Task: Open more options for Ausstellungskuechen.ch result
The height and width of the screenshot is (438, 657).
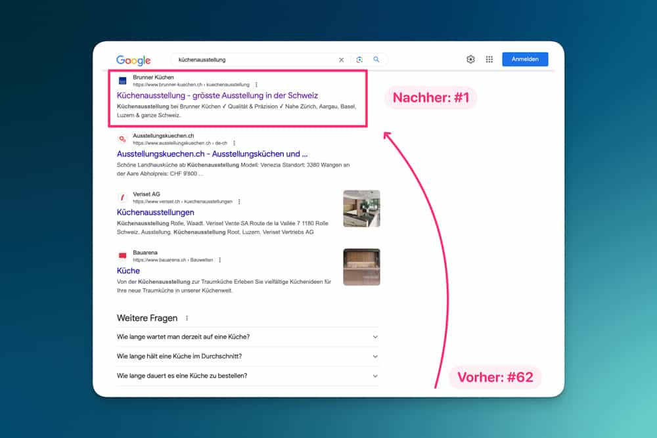Action: [x=235, y=143]
